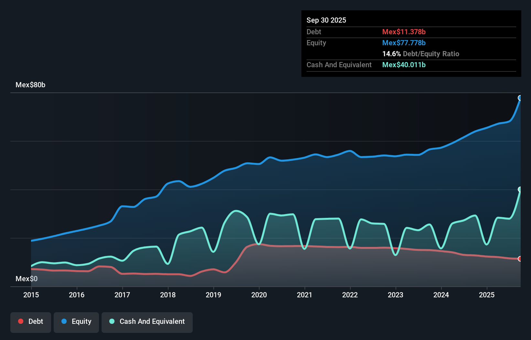This screenshot has width=531, height=340.
Task: Click the red color swatch in Debt legend
Action: pos(21,321)
